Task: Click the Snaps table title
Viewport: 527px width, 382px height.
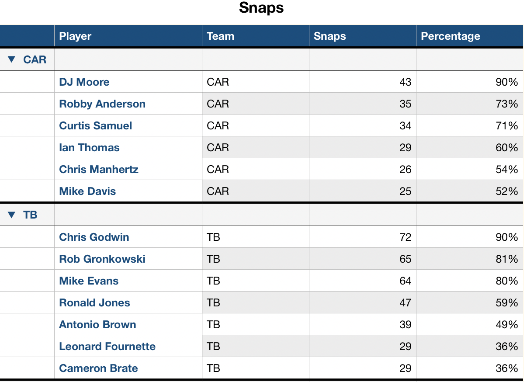Action: click(261, 8)
